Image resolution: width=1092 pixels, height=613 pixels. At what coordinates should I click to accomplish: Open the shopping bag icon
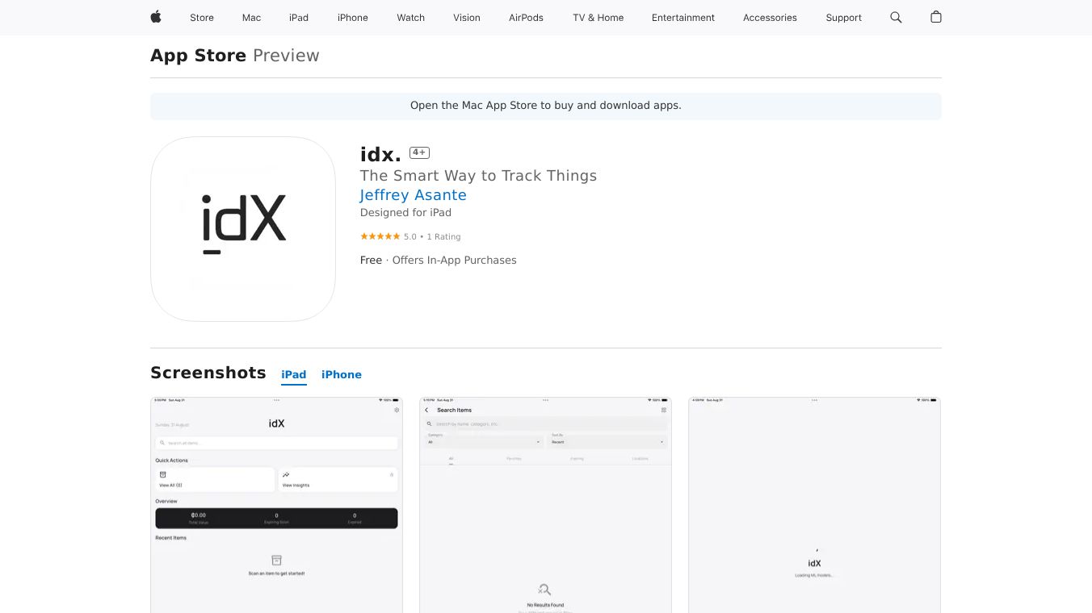click(936, 17)
